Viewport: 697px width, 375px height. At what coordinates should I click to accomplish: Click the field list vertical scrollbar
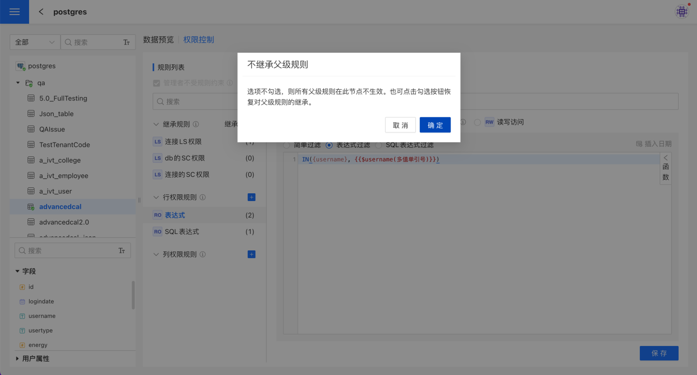tap(133, 295)
